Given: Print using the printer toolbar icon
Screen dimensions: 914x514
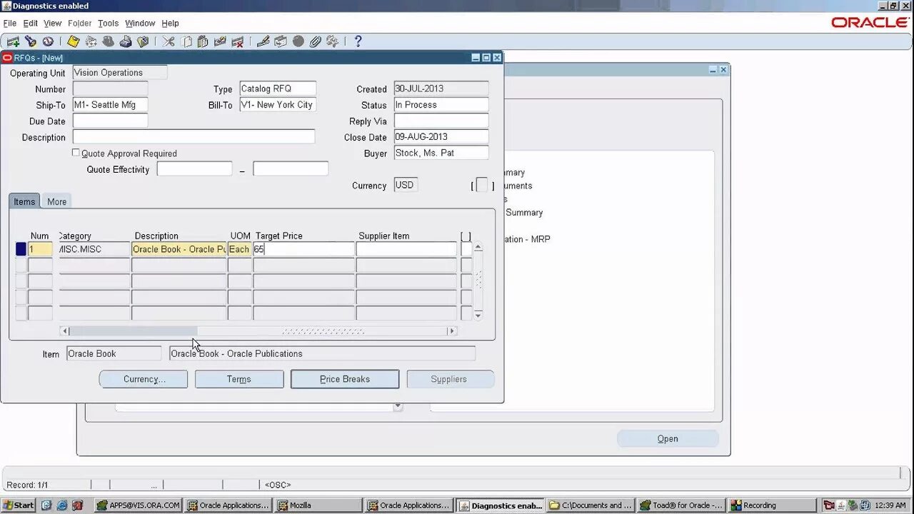Looking at the screenshot, I should pyautogui.click(x=126, y=41).
